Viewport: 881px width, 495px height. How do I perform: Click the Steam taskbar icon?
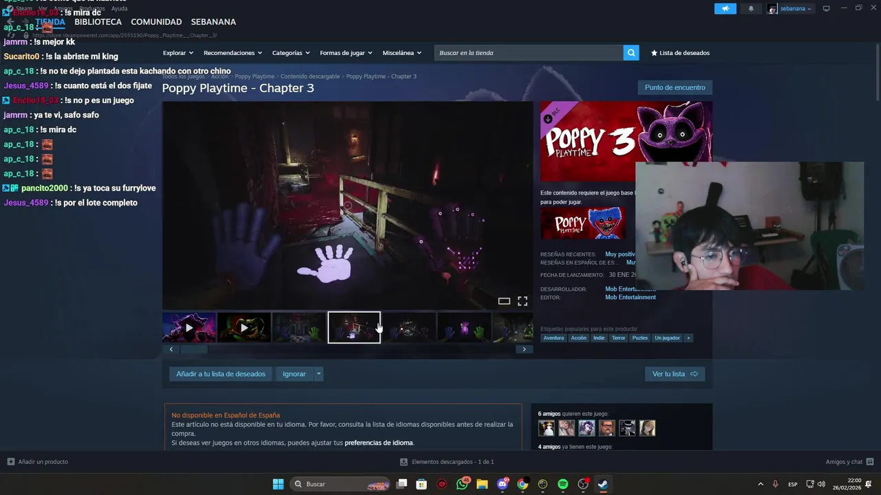(603, 484)
